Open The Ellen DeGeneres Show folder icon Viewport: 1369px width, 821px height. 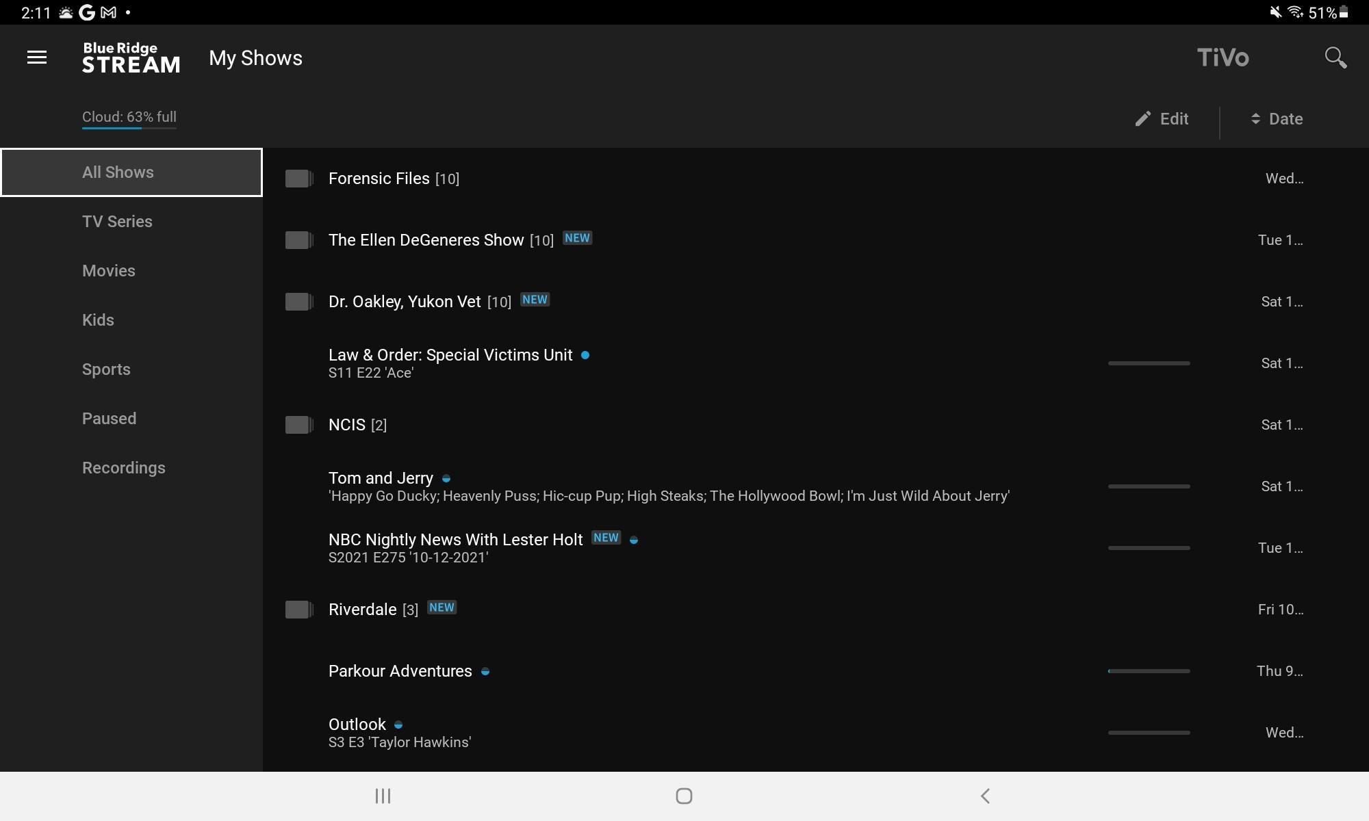click(x=299, y=240)
